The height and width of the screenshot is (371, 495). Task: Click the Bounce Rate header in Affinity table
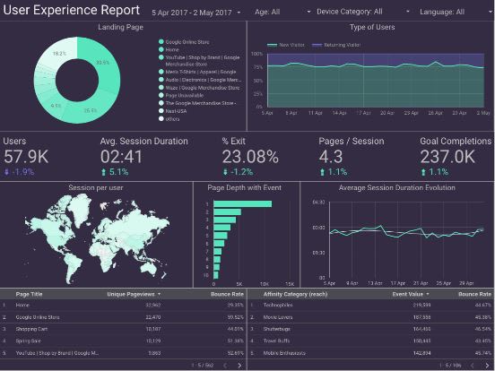(474, 294)
